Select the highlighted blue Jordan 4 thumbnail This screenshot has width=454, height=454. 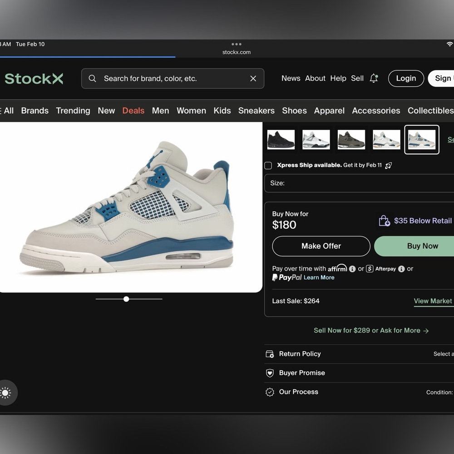coord(422,139)
